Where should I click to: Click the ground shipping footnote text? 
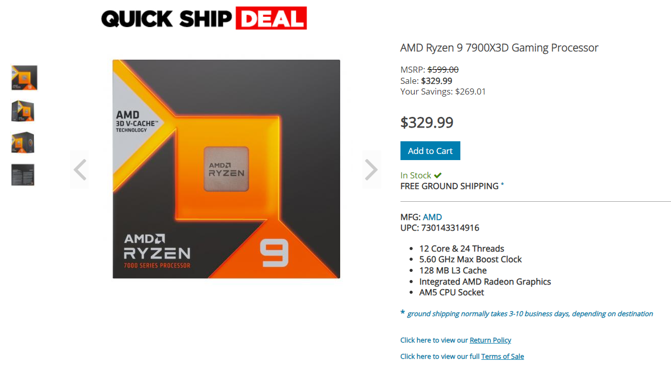point(529,314)
